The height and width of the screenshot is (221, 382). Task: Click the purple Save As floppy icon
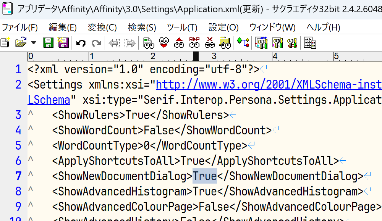pos(63,43)
